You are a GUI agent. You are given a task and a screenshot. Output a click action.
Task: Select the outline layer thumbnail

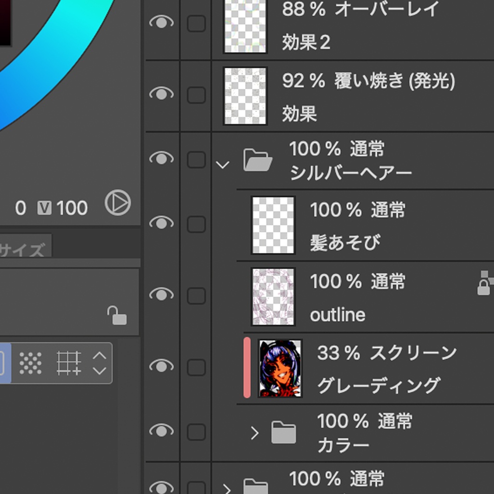273,297
